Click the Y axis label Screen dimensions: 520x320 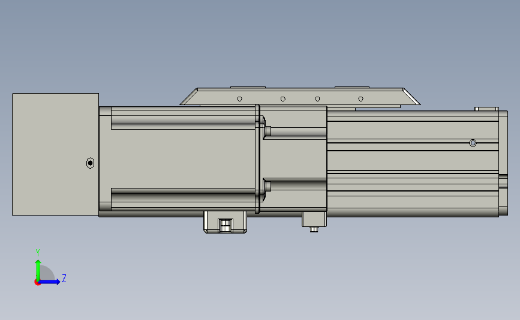click(37, 253)
